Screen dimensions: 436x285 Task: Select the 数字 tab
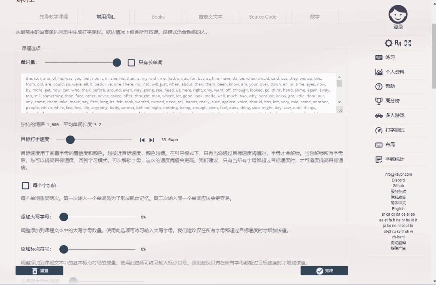[315, 17]
